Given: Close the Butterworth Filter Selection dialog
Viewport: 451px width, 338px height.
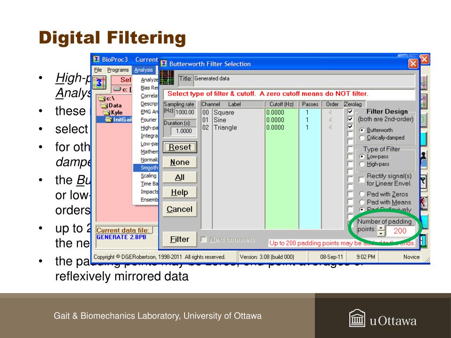Looking at the screenshot, I should [413, 63].
